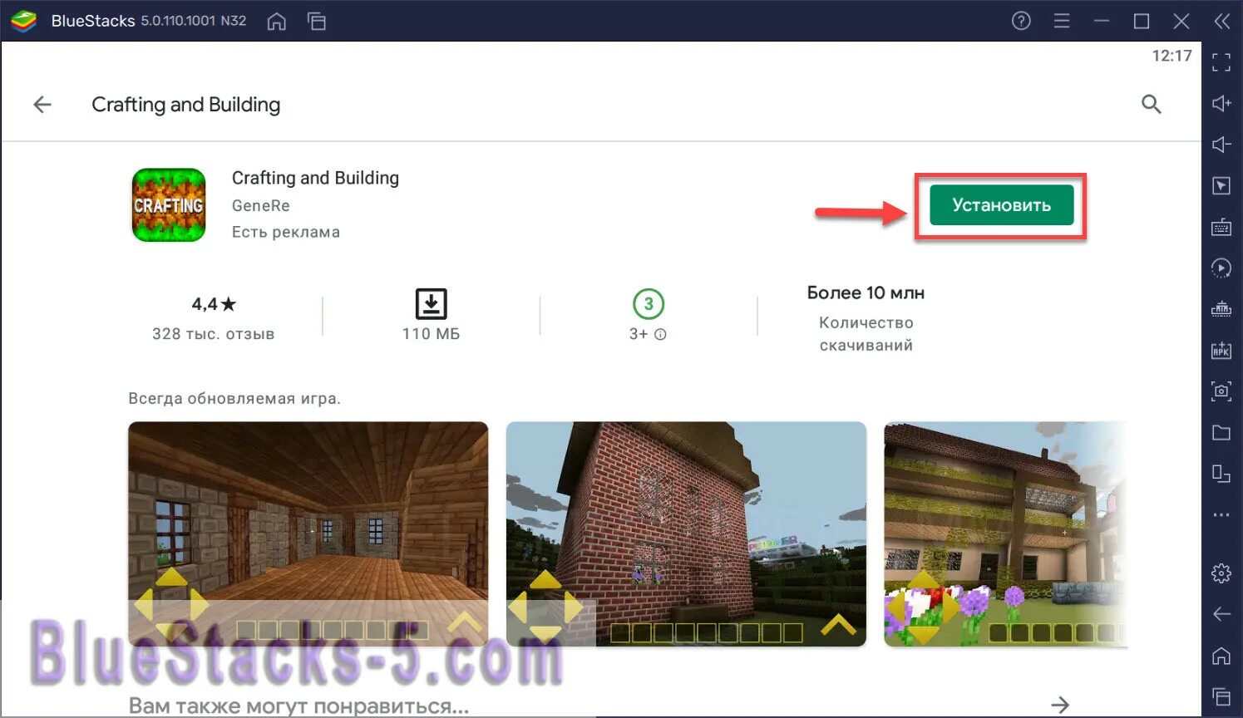The width and height of the screenshot is (1243, 718).
Task: Click the Более 10 млн downloads count
Action: click(x=866, y=293)
